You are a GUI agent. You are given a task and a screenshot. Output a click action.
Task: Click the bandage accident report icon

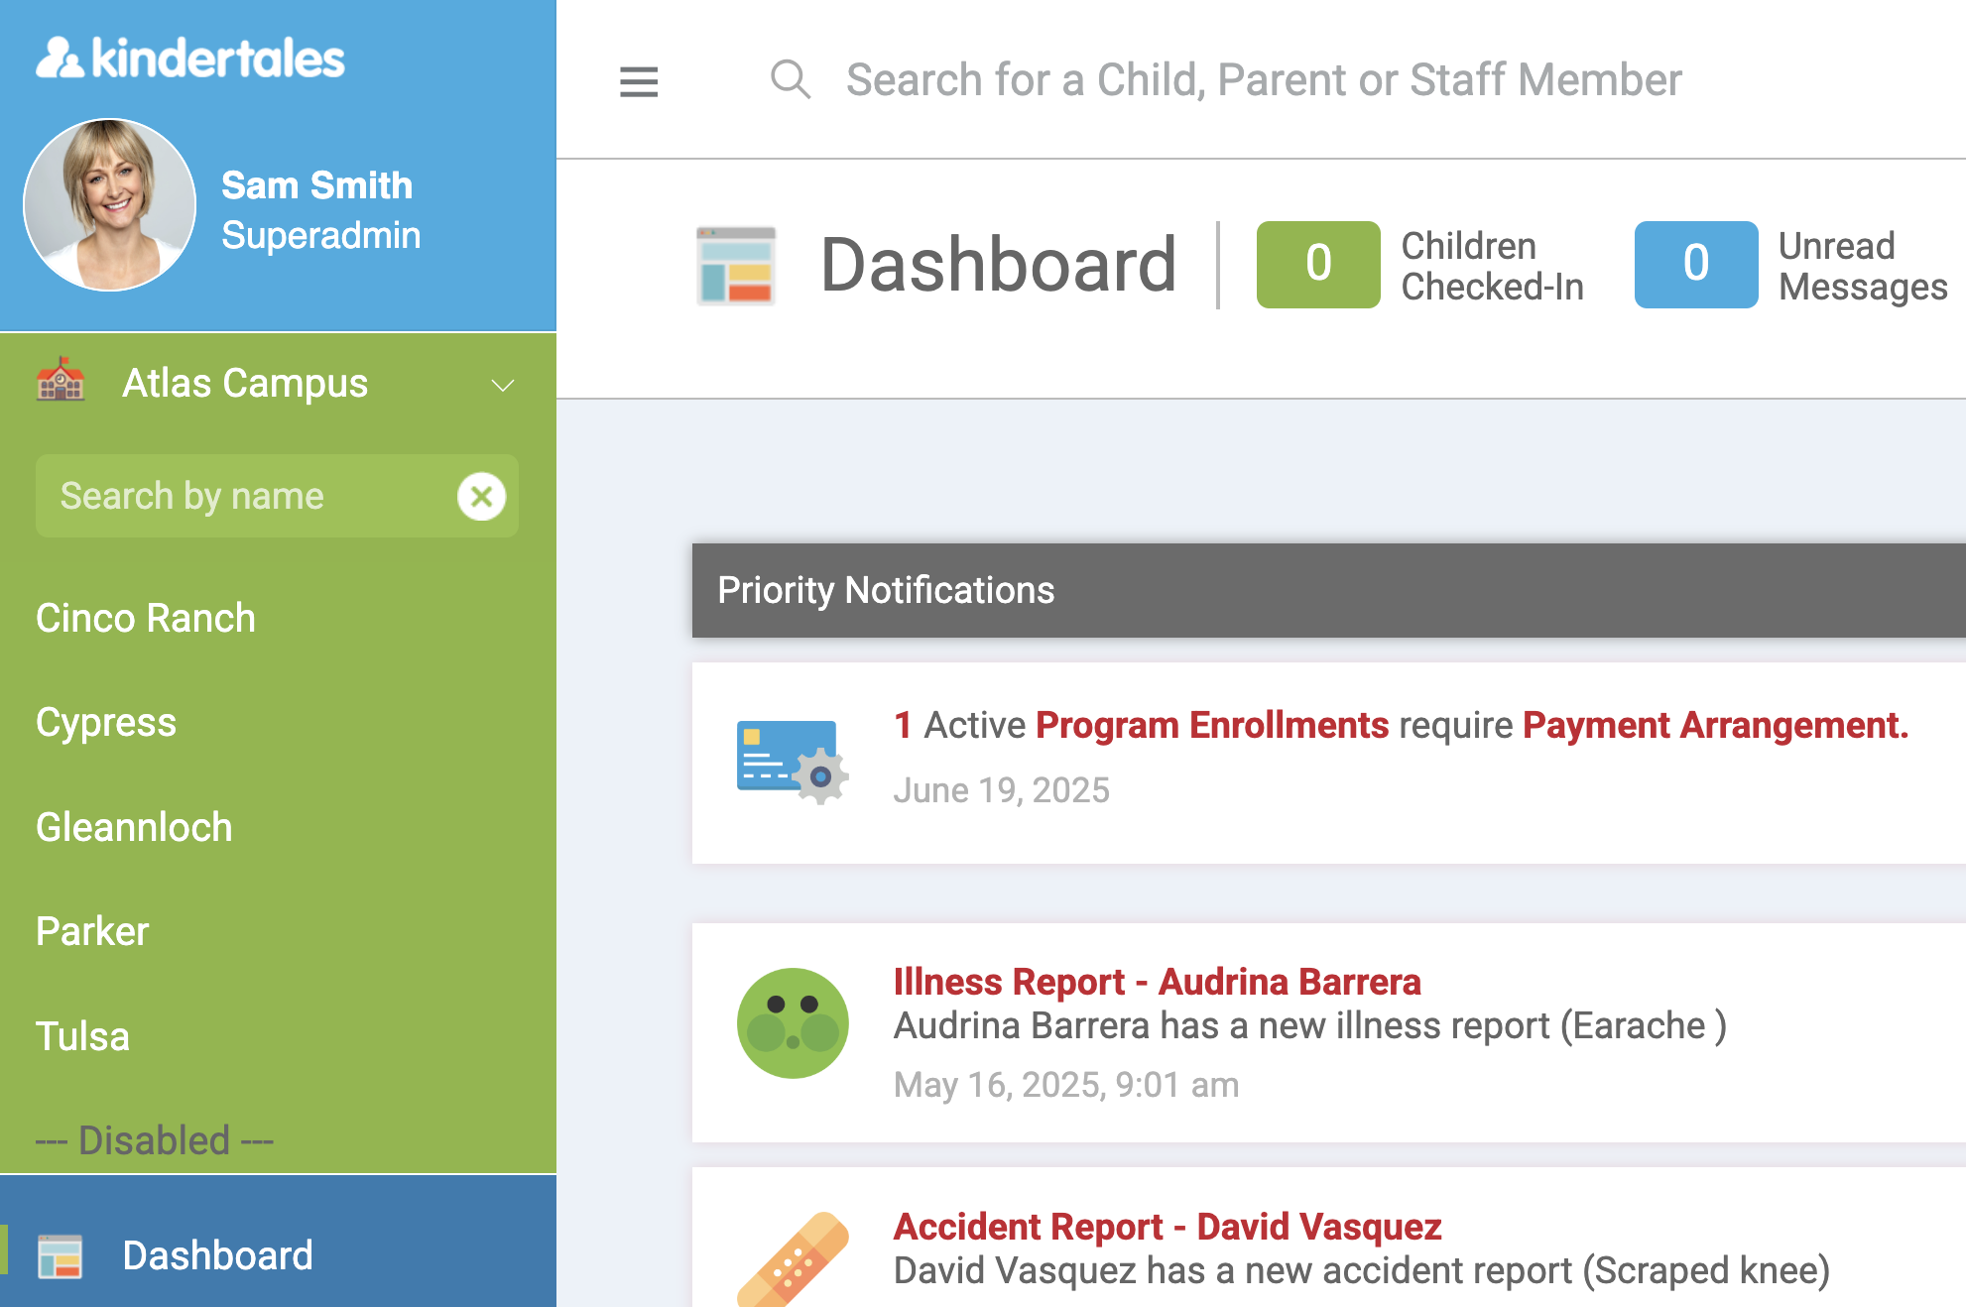tap(793, 1259)
